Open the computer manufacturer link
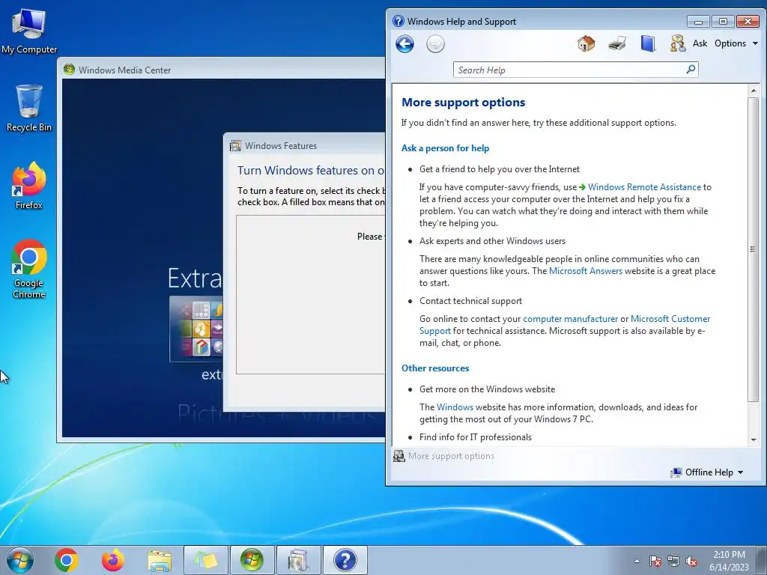The width and height of the screenshot is (767, 575). [570, 319]
